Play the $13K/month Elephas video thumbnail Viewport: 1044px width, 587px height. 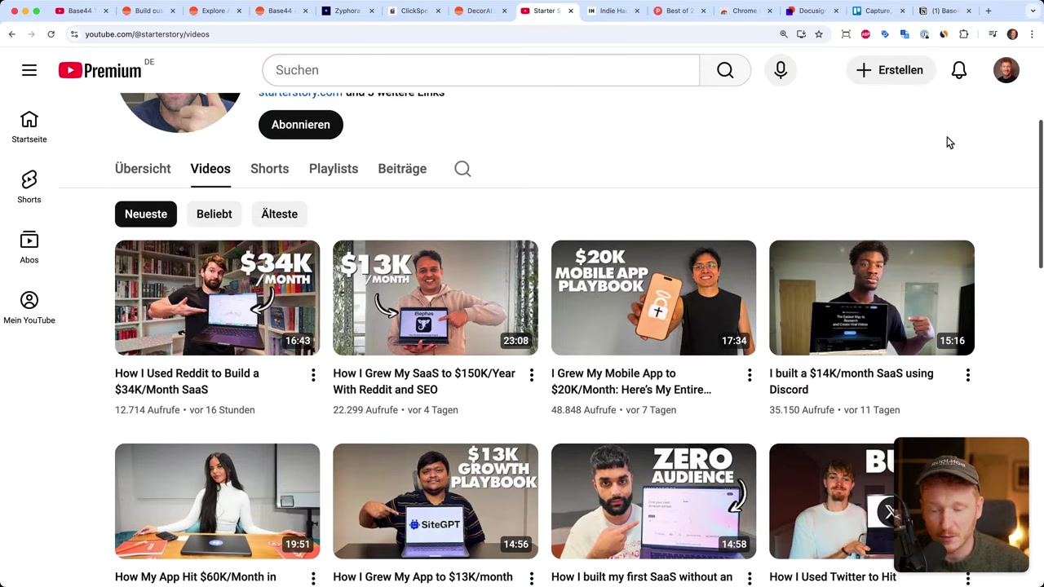[436, 298]
